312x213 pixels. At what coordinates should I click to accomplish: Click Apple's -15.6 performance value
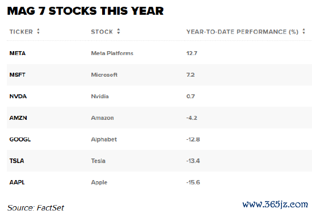click(193, 182)
